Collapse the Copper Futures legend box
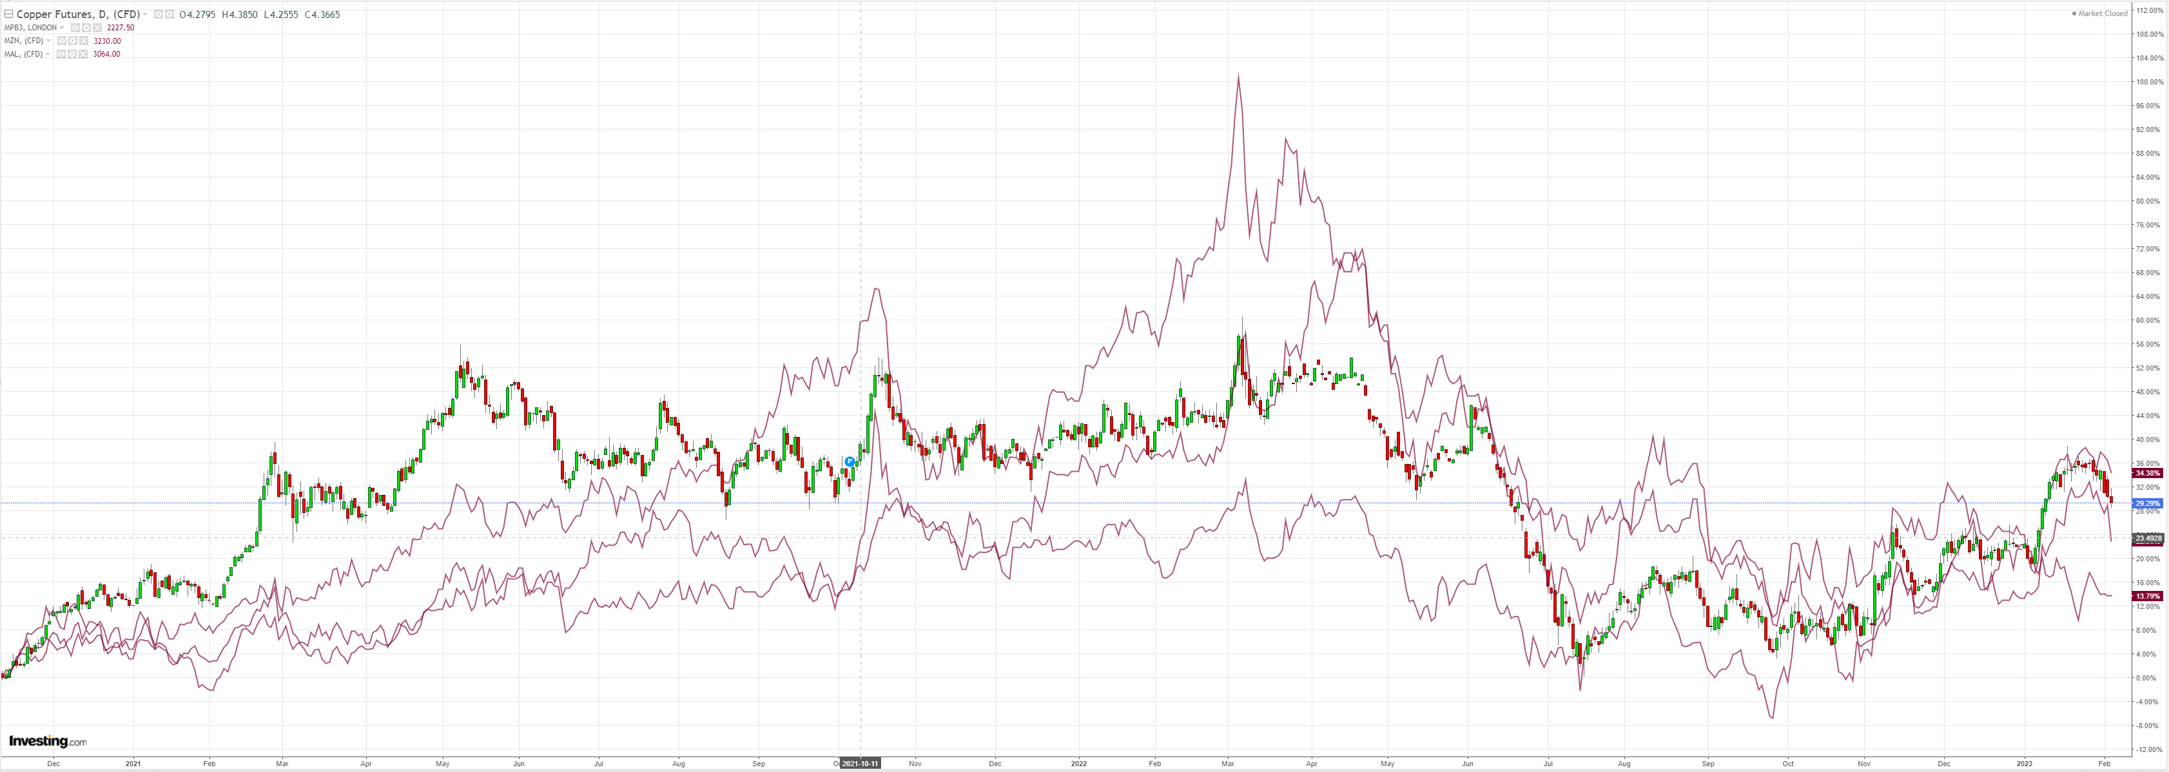 tap(8, 14)
